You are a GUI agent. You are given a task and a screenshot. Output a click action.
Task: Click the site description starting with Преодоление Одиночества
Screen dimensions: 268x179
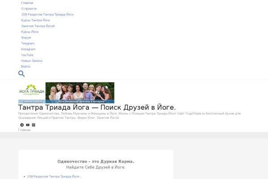coord(130,115)
